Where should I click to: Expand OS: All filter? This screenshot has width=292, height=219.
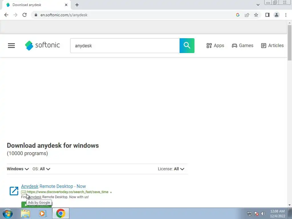point(41,169)
